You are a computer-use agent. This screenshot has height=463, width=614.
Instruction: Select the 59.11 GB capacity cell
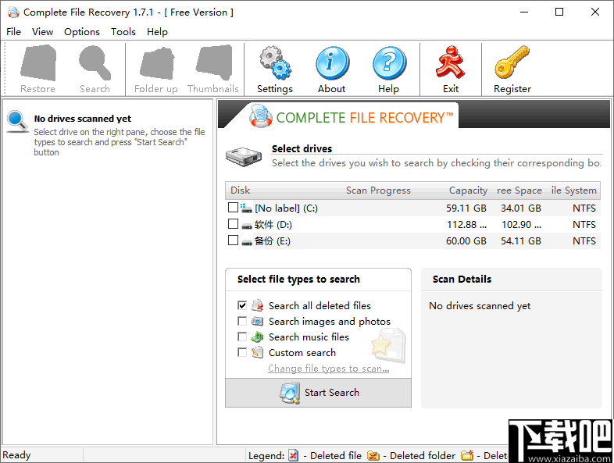tap(466, 208)
